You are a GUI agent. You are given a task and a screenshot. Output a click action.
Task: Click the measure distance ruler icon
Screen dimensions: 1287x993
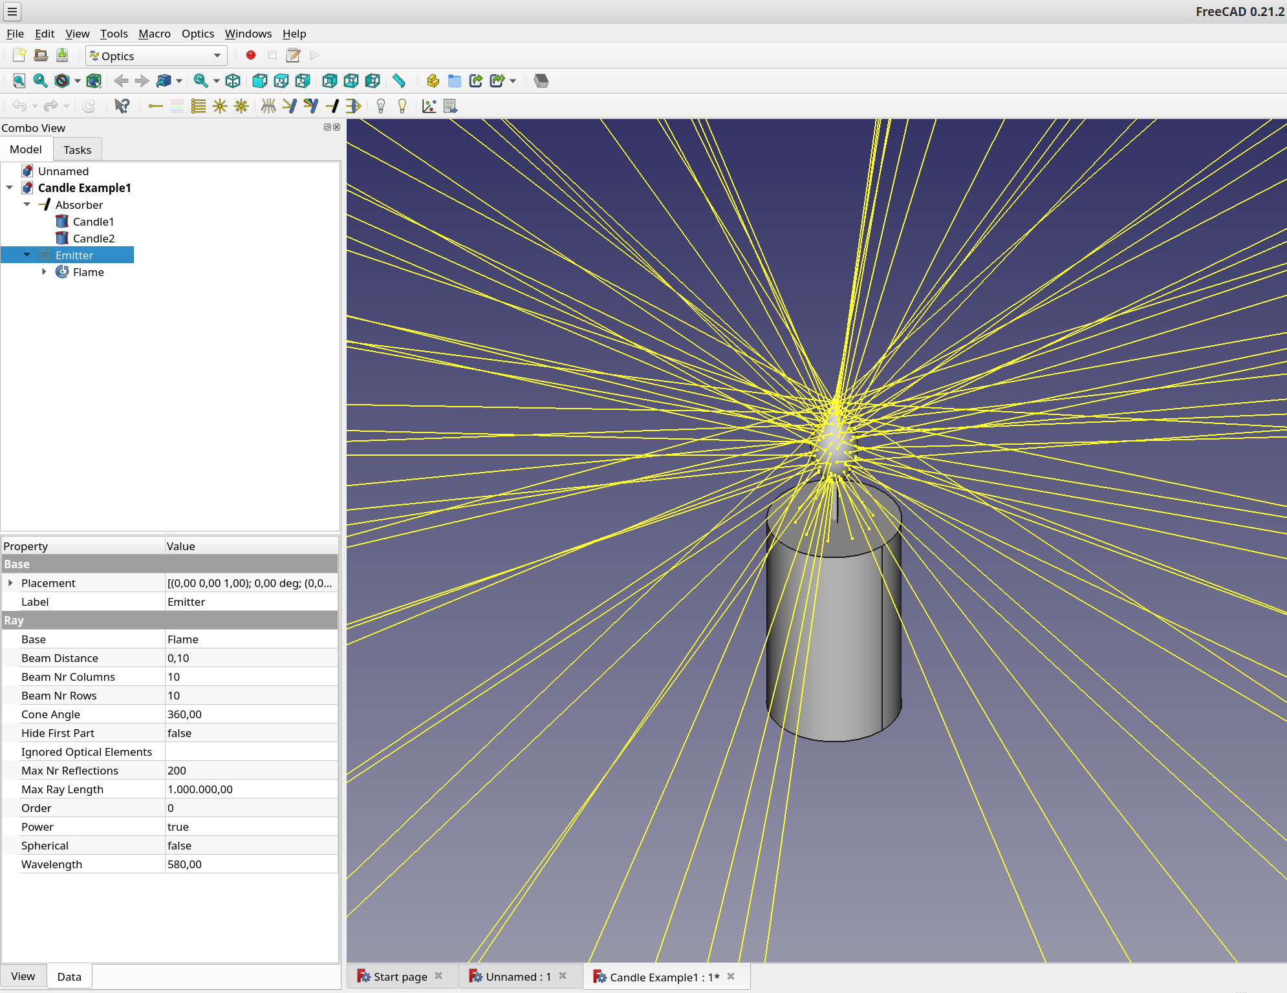pos(398,81)
